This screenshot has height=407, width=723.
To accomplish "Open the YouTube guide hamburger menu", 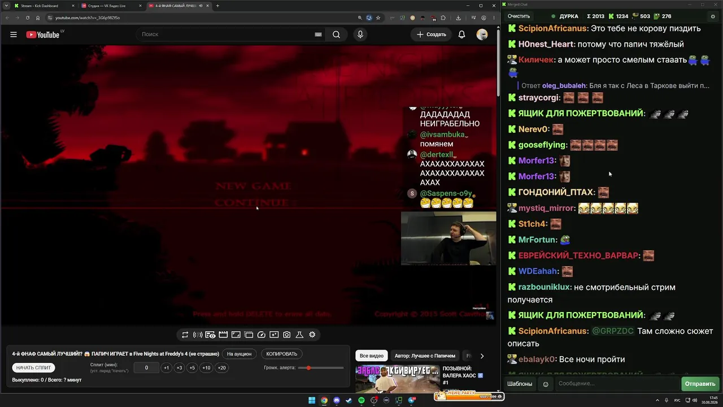I will [x=14, y=34].
